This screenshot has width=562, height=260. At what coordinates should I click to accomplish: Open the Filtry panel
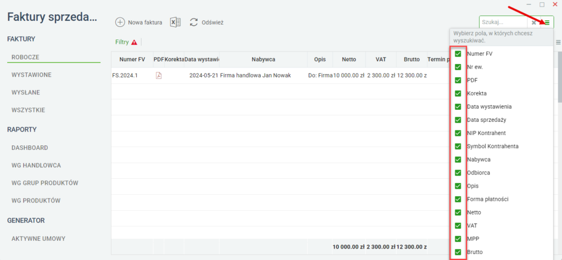[122, 42]
